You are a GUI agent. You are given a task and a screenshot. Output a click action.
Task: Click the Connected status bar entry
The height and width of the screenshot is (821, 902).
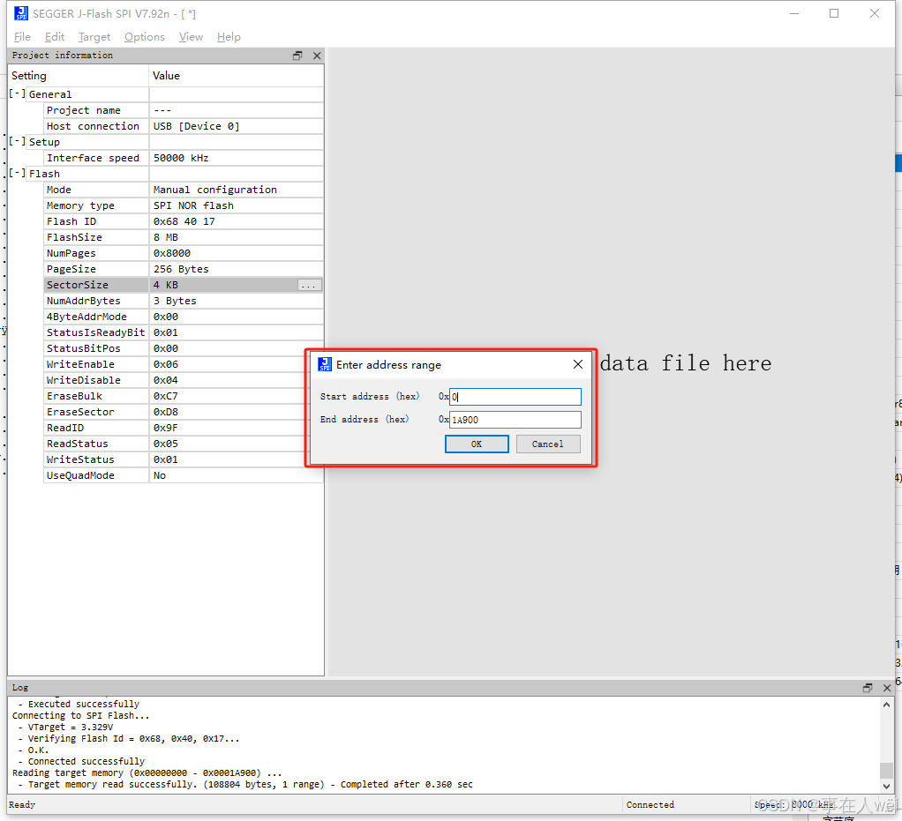pos(650,805)
